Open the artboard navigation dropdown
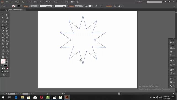This screenshot has width=177, height=100. point(29,94)
